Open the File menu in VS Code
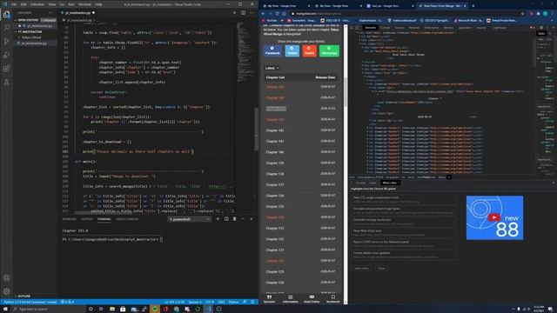 pos(14,4)
